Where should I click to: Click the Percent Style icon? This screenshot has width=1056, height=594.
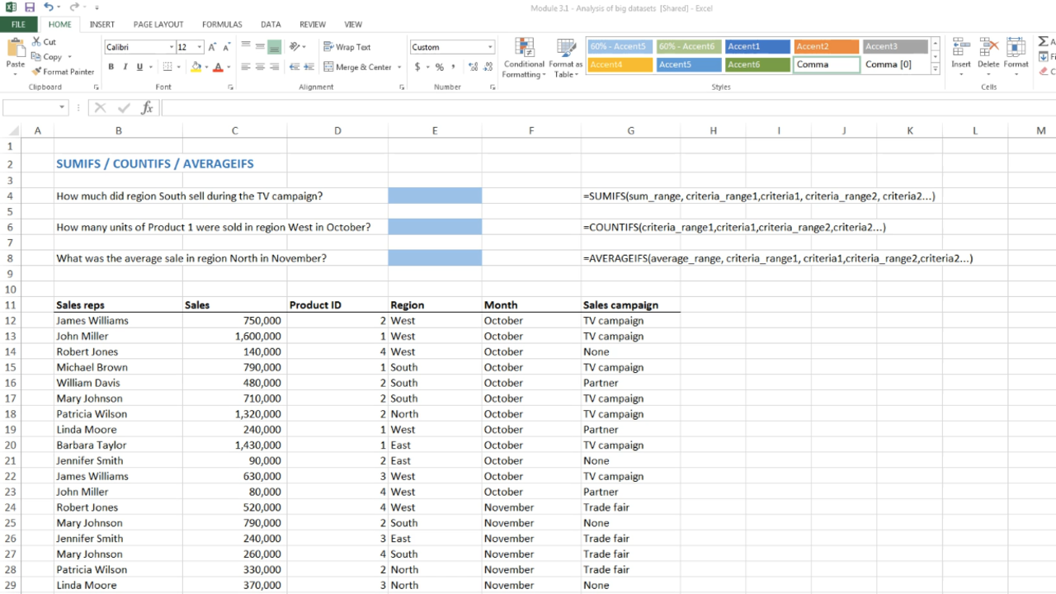point(439,67)
